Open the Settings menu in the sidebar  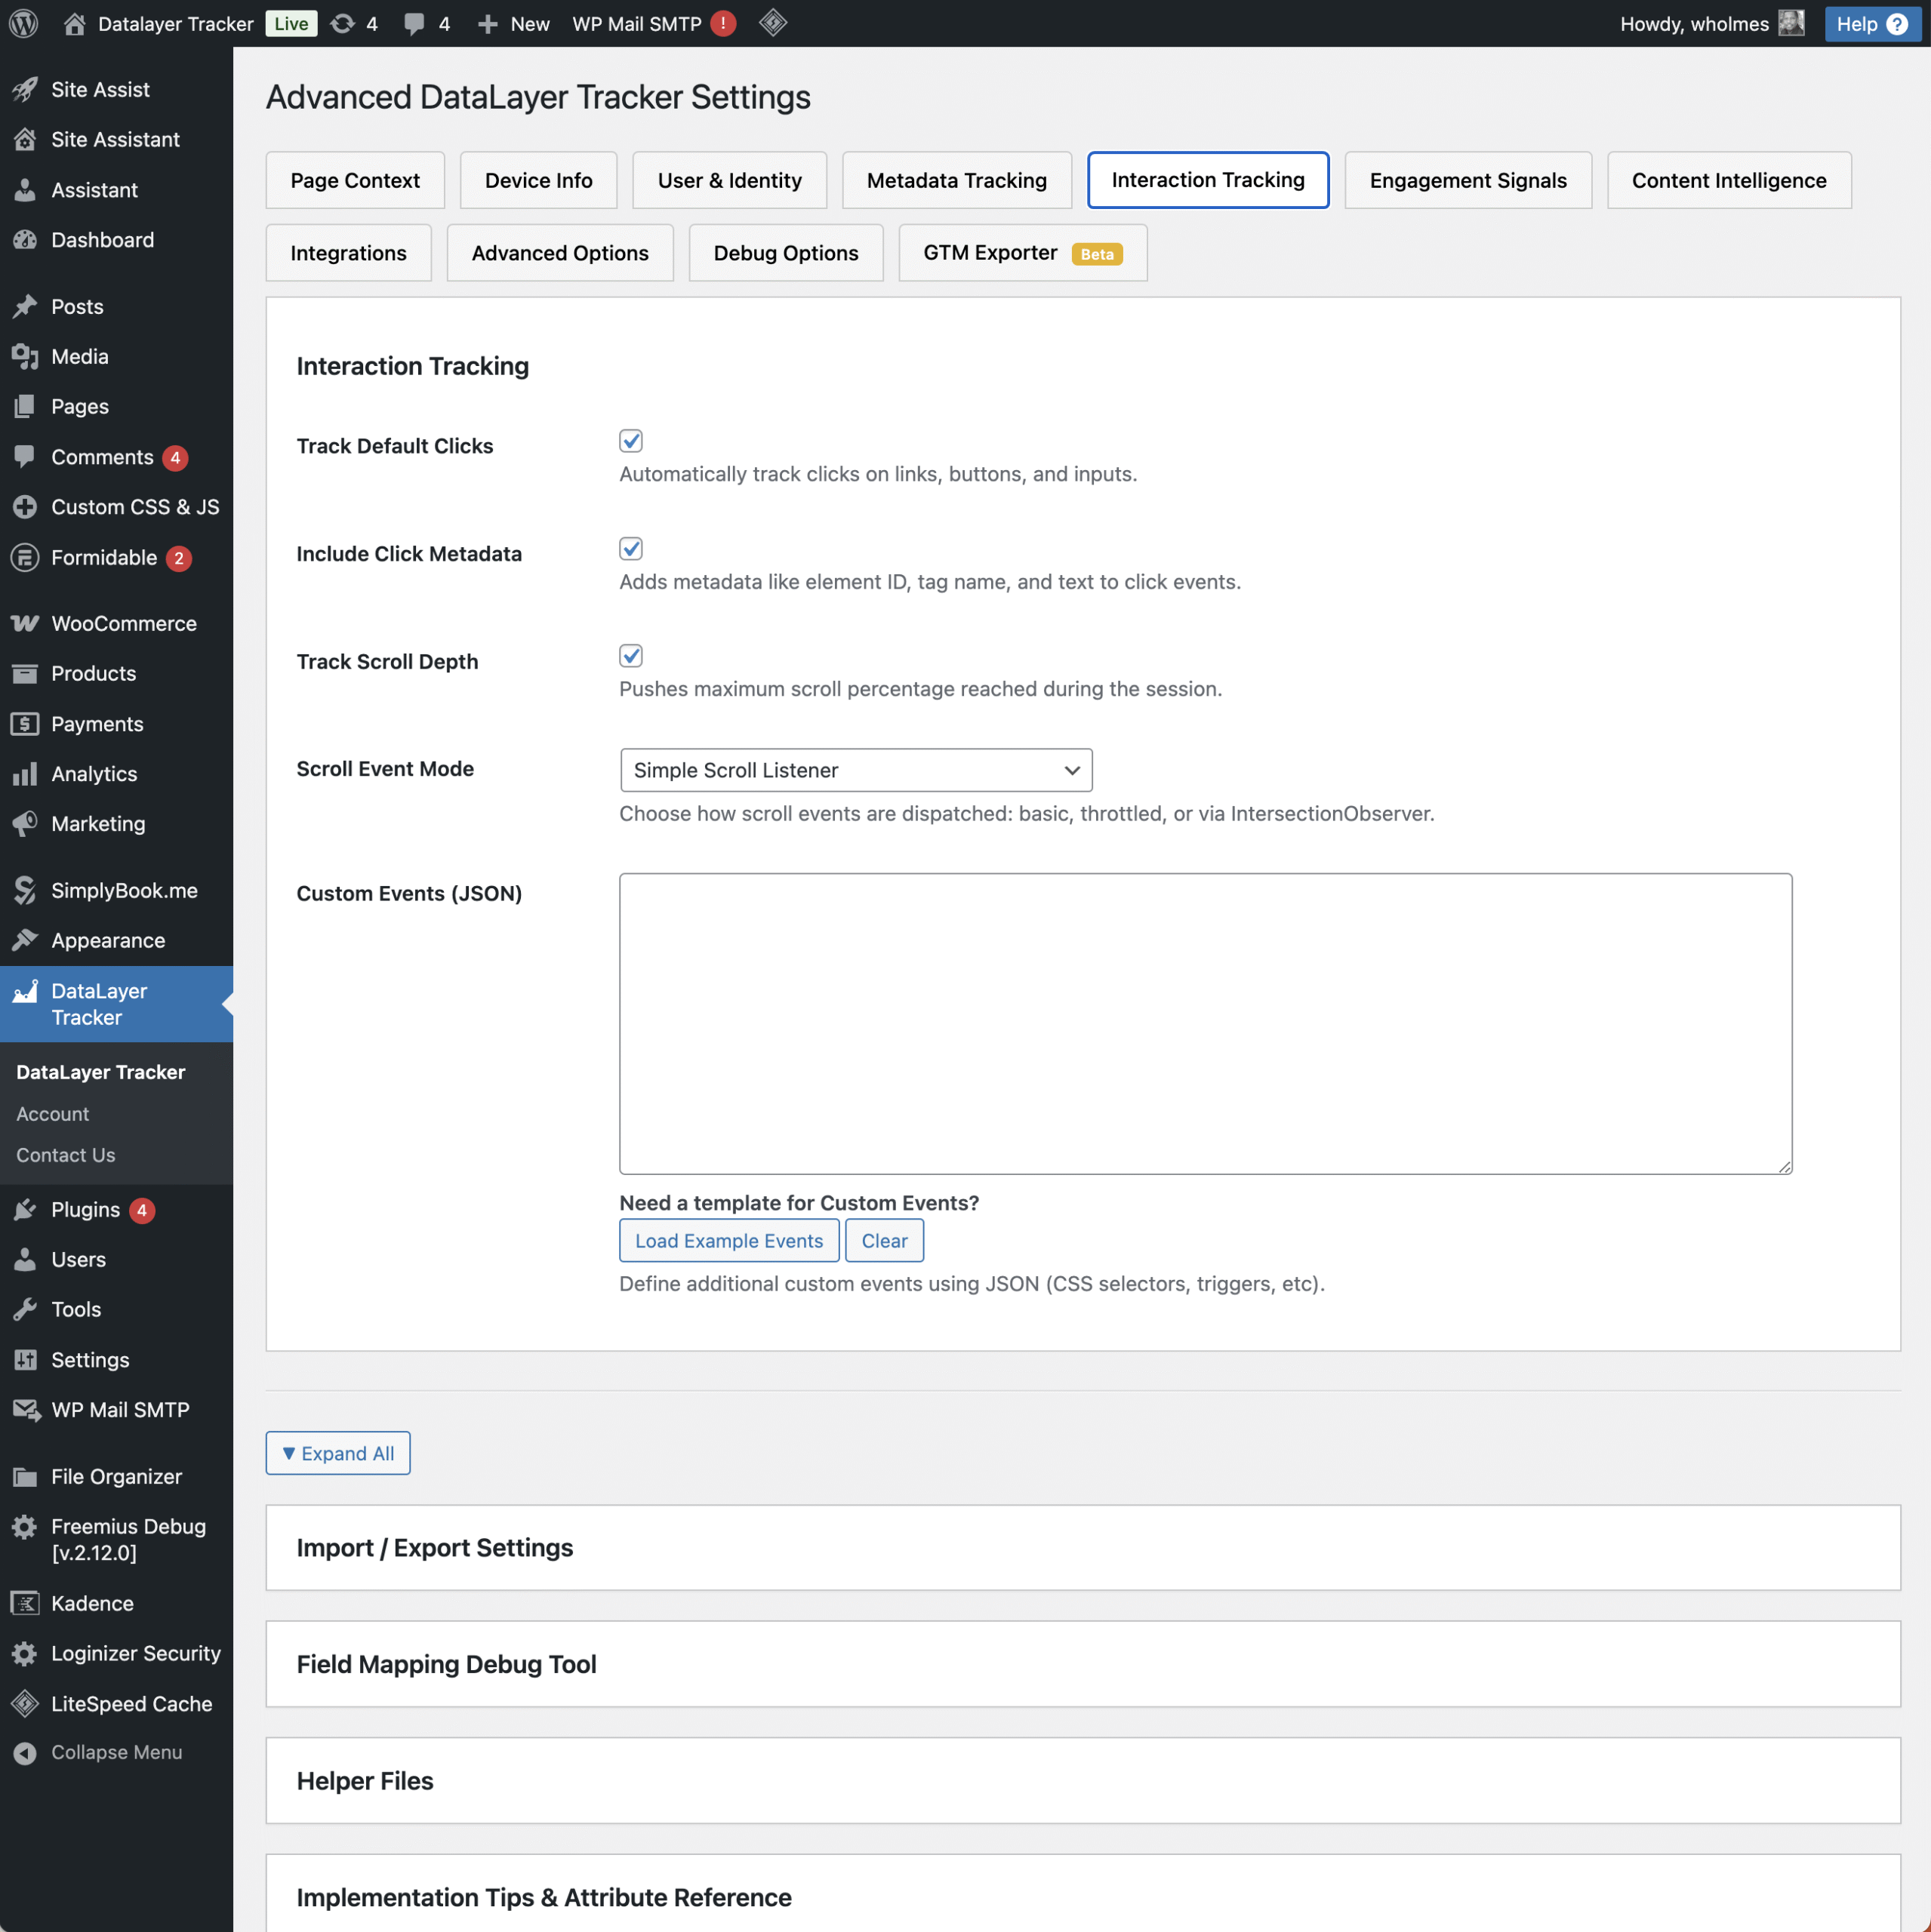(116, 1359)
